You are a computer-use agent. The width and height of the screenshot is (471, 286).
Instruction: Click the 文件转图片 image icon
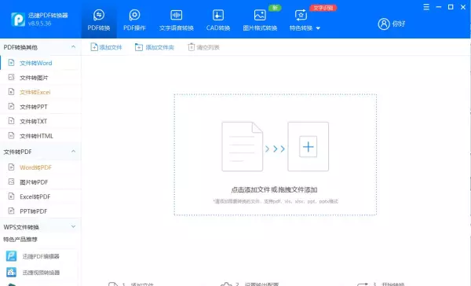[x=11, y=77]
